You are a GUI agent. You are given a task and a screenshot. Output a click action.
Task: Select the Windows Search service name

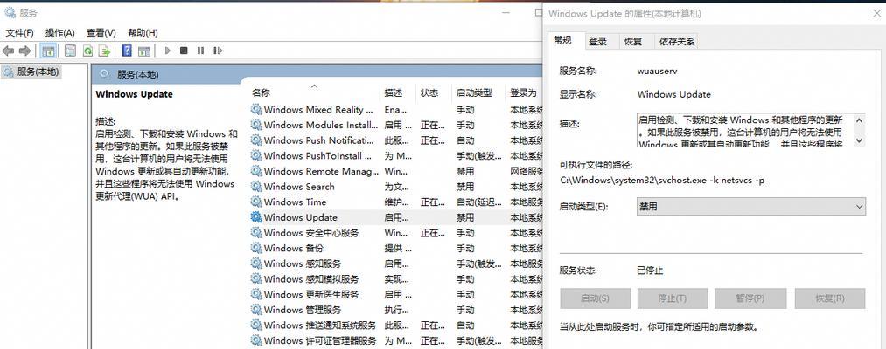(299, 187)
